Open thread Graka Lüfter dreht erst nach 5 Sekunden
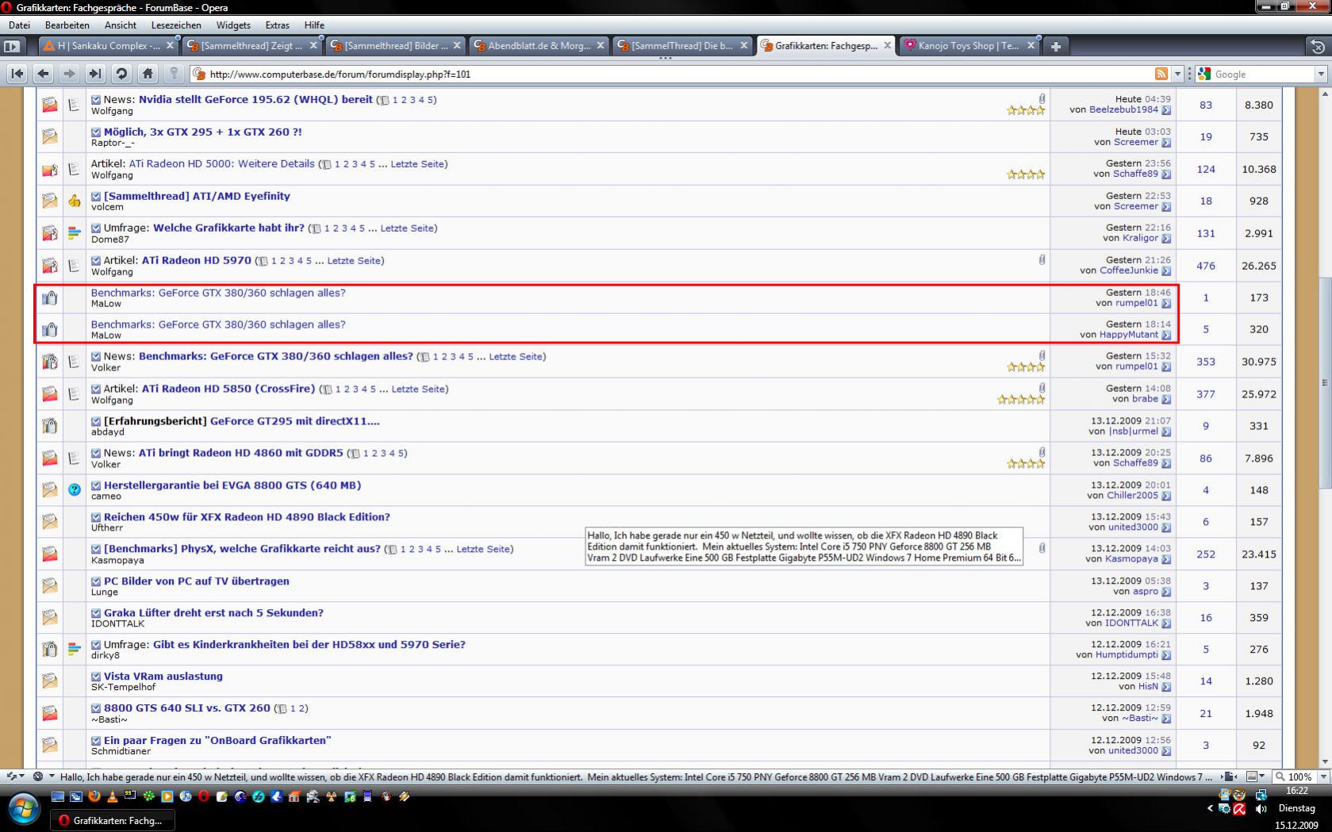Image resolution: width=1332 pixels, height=832 pixels. pyautogui.click(x=213, y=613)
